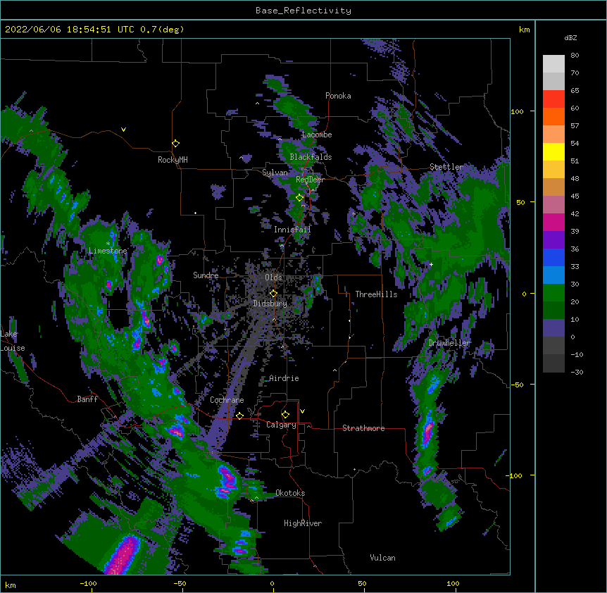This screenshot has height=593, width=607.
Task: Select the blue 33-36 dBZ legend swatch
Action: [553, 257]
